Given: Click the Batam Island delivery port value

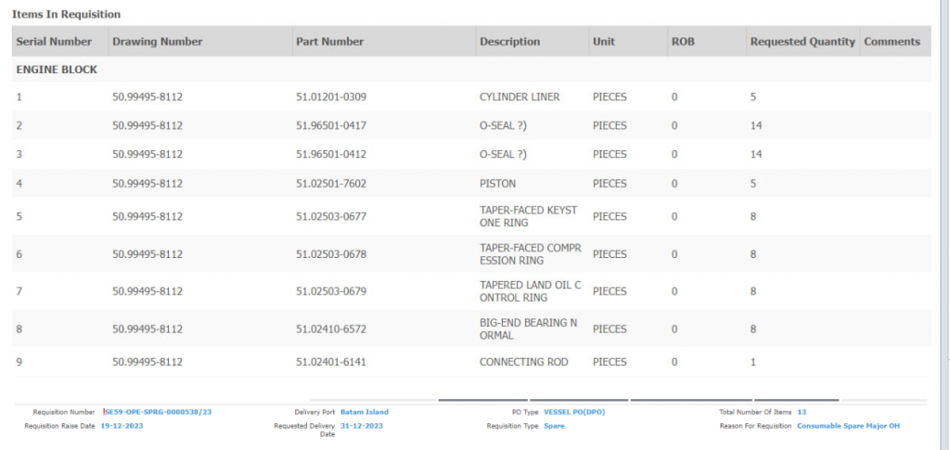Looking at the screenshot, I should pyautogui.click(x=365, y=412).
